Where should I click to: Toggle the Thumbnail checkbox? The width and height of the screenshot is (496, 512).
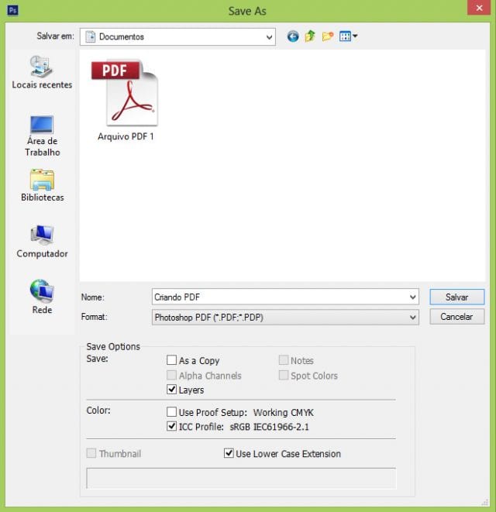point(91,453)
